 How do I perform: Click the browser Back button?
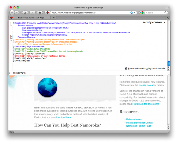click(x=12, y=13)
